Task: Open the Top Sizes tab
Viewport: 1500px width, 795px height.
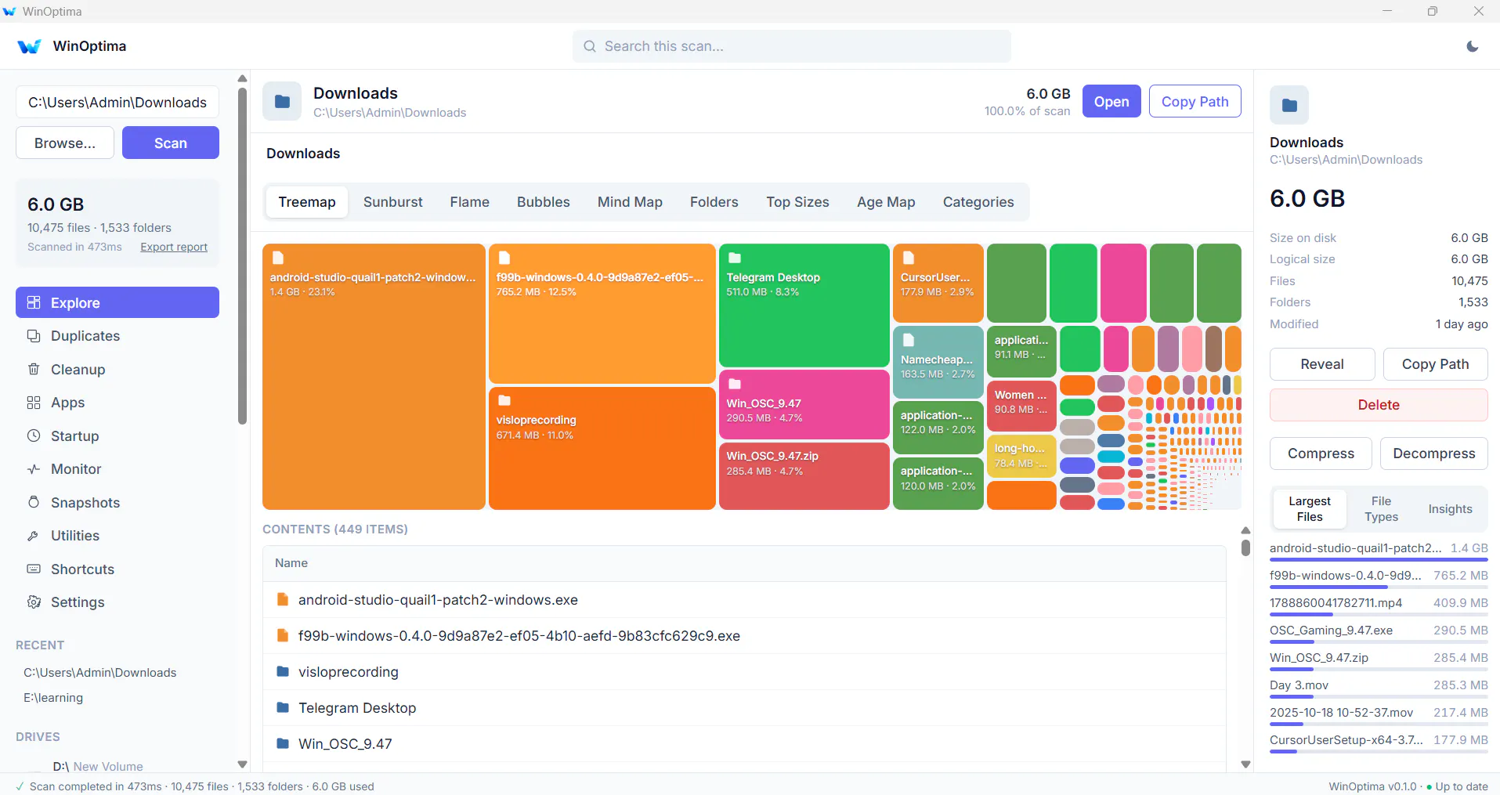Action: (x=797, y=202)
